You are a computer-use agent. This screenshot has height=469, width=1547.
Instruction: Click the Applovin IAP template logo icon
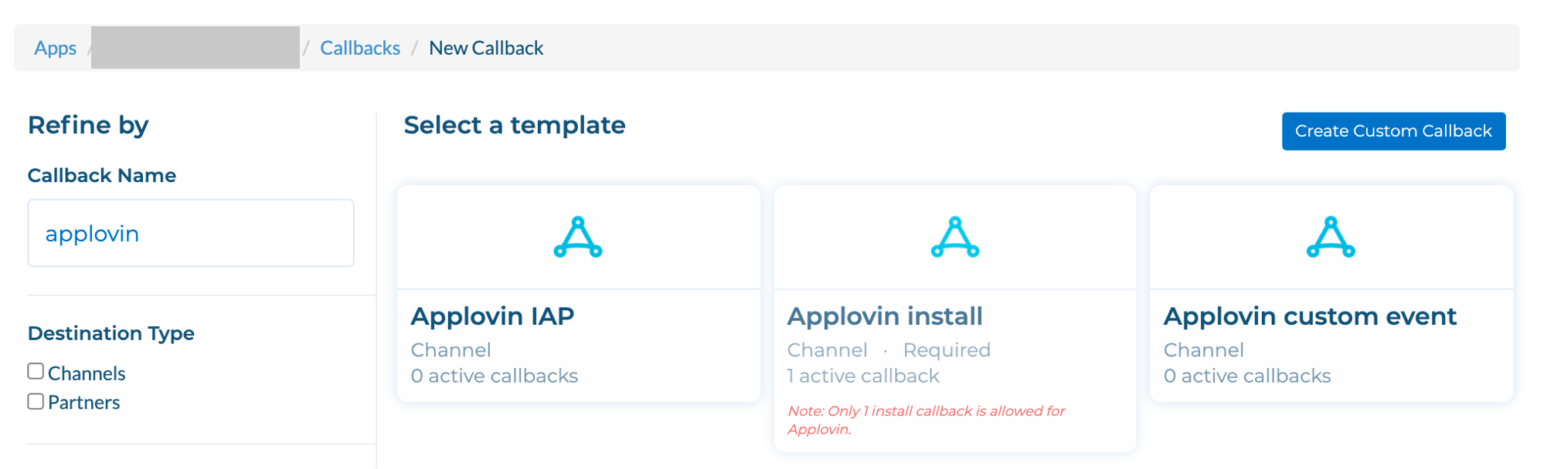[578, 237]
